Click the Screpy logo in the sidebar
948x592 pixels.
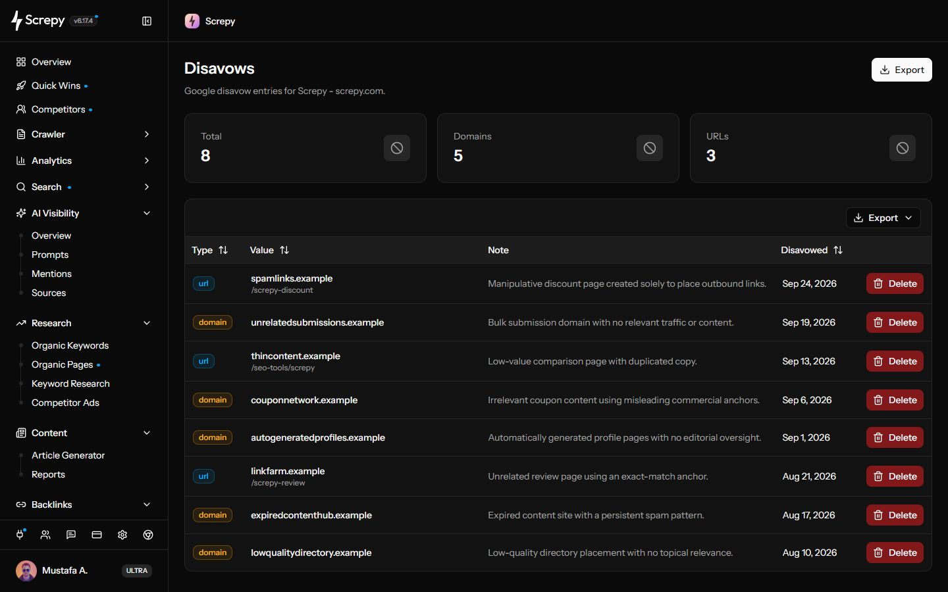38,20
